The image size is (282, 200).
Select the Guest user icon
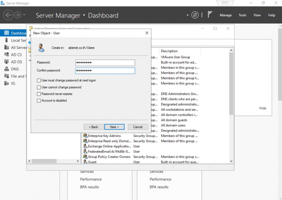pyautogui.click(x=85, y=162)
